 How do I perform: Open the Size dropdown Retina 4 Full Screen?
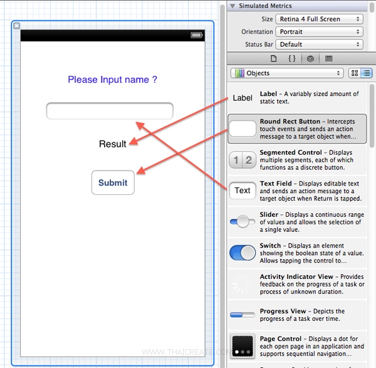[x=319, y=19]
